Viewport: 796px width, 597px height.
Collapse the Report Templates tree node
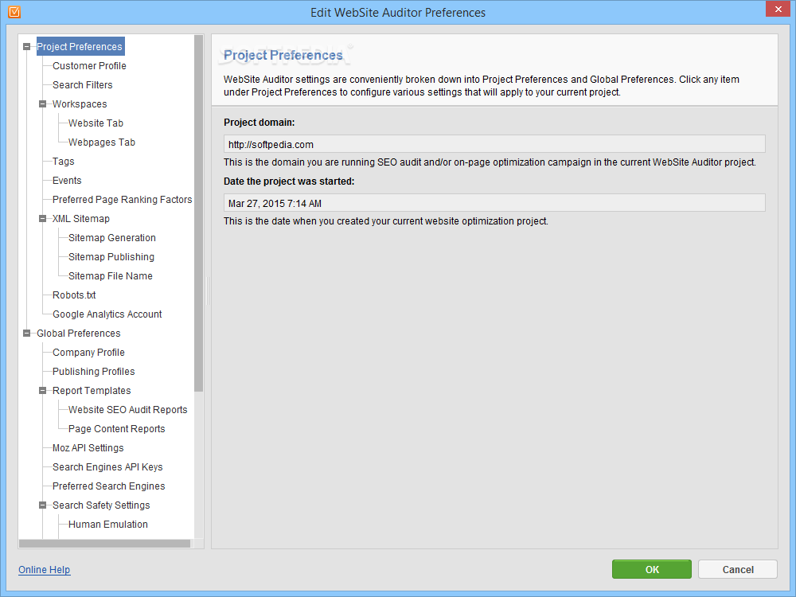(43, 391)
